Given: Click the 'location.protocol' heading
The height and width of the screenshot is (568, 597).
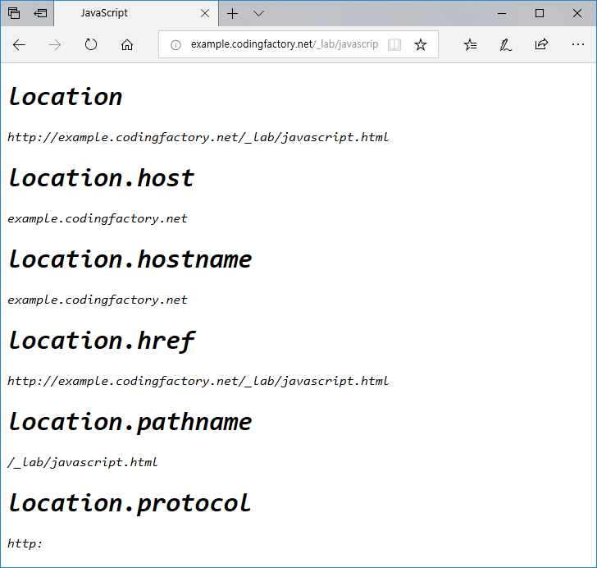Looking at the screenshot, I should [130, 503].
